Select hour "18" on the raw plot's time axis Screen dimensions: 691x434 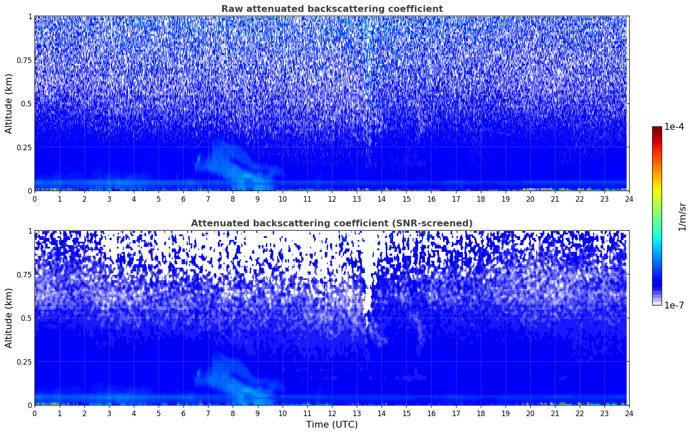click(x=480, y=199)
